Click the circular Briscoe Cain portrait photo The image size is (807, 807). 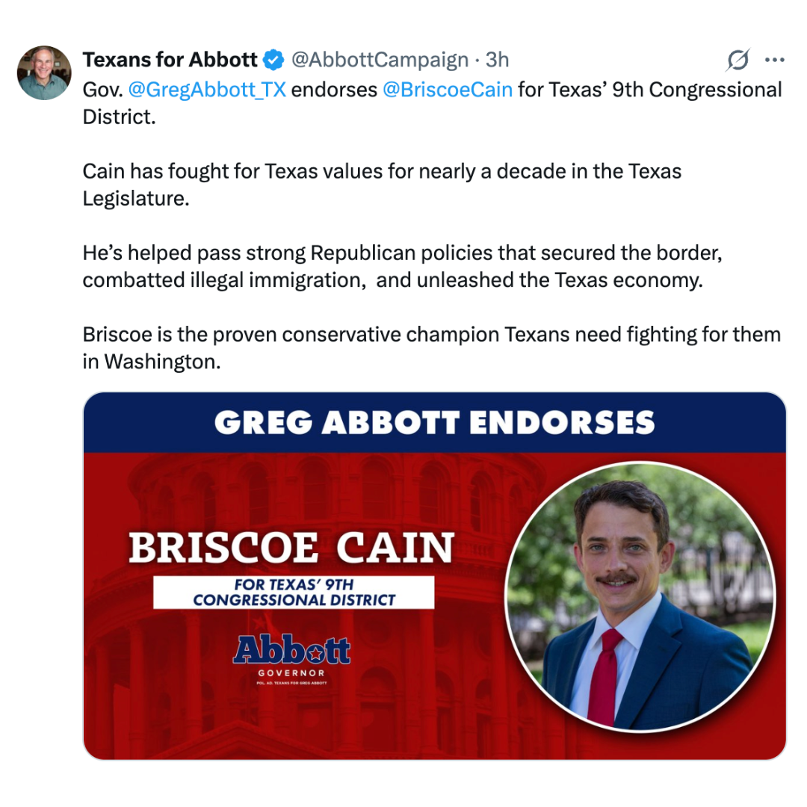640,596
